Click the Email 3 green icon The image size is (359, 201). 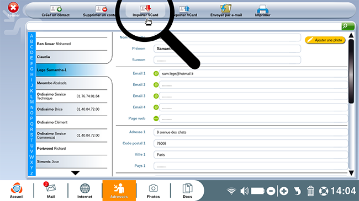pos(156,96)
